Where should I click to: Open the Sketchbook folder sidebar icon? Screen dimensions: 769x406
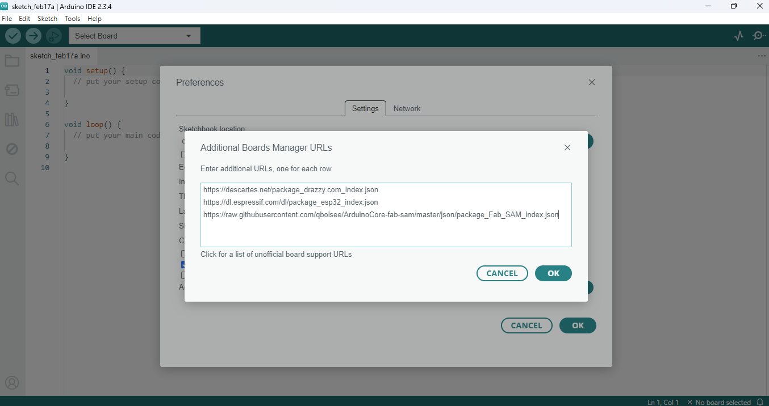pos(12,61)
